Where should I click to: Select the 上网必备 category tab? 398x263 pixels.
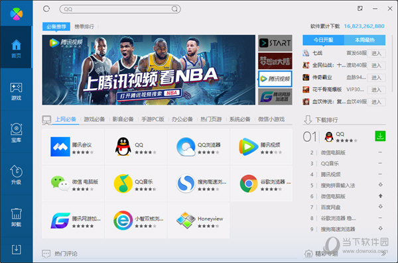pos(66,119)
